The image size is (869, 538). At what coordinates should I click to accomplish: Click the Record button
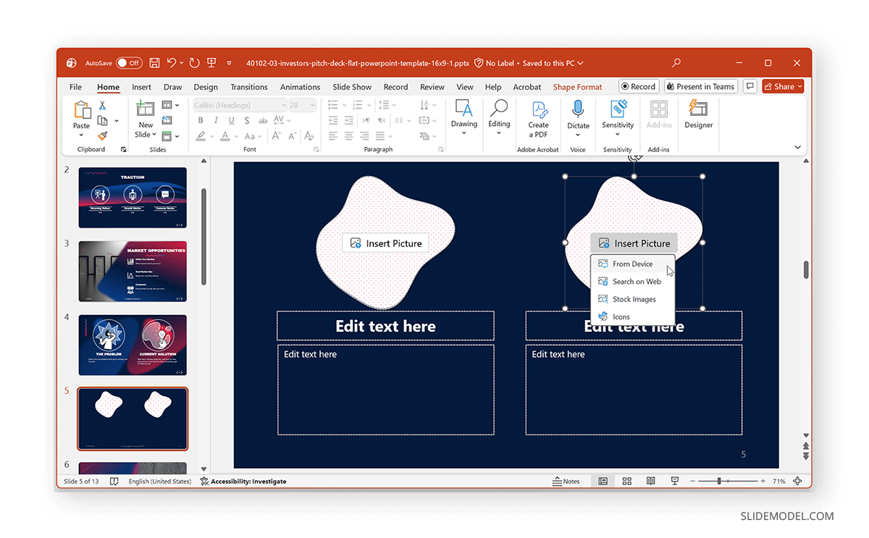coord(638,86)
